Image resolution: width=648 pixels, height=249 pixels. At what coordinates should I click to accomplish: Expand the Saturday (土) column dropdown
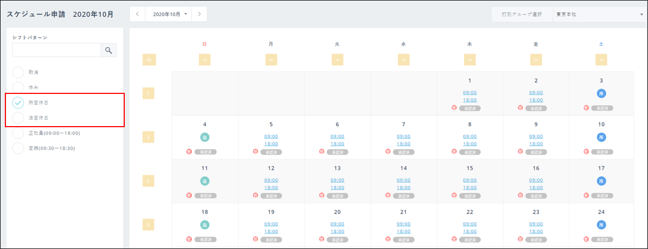601,60
